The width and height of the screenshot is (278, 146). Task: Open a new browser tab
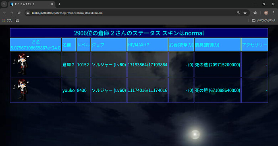59,4
